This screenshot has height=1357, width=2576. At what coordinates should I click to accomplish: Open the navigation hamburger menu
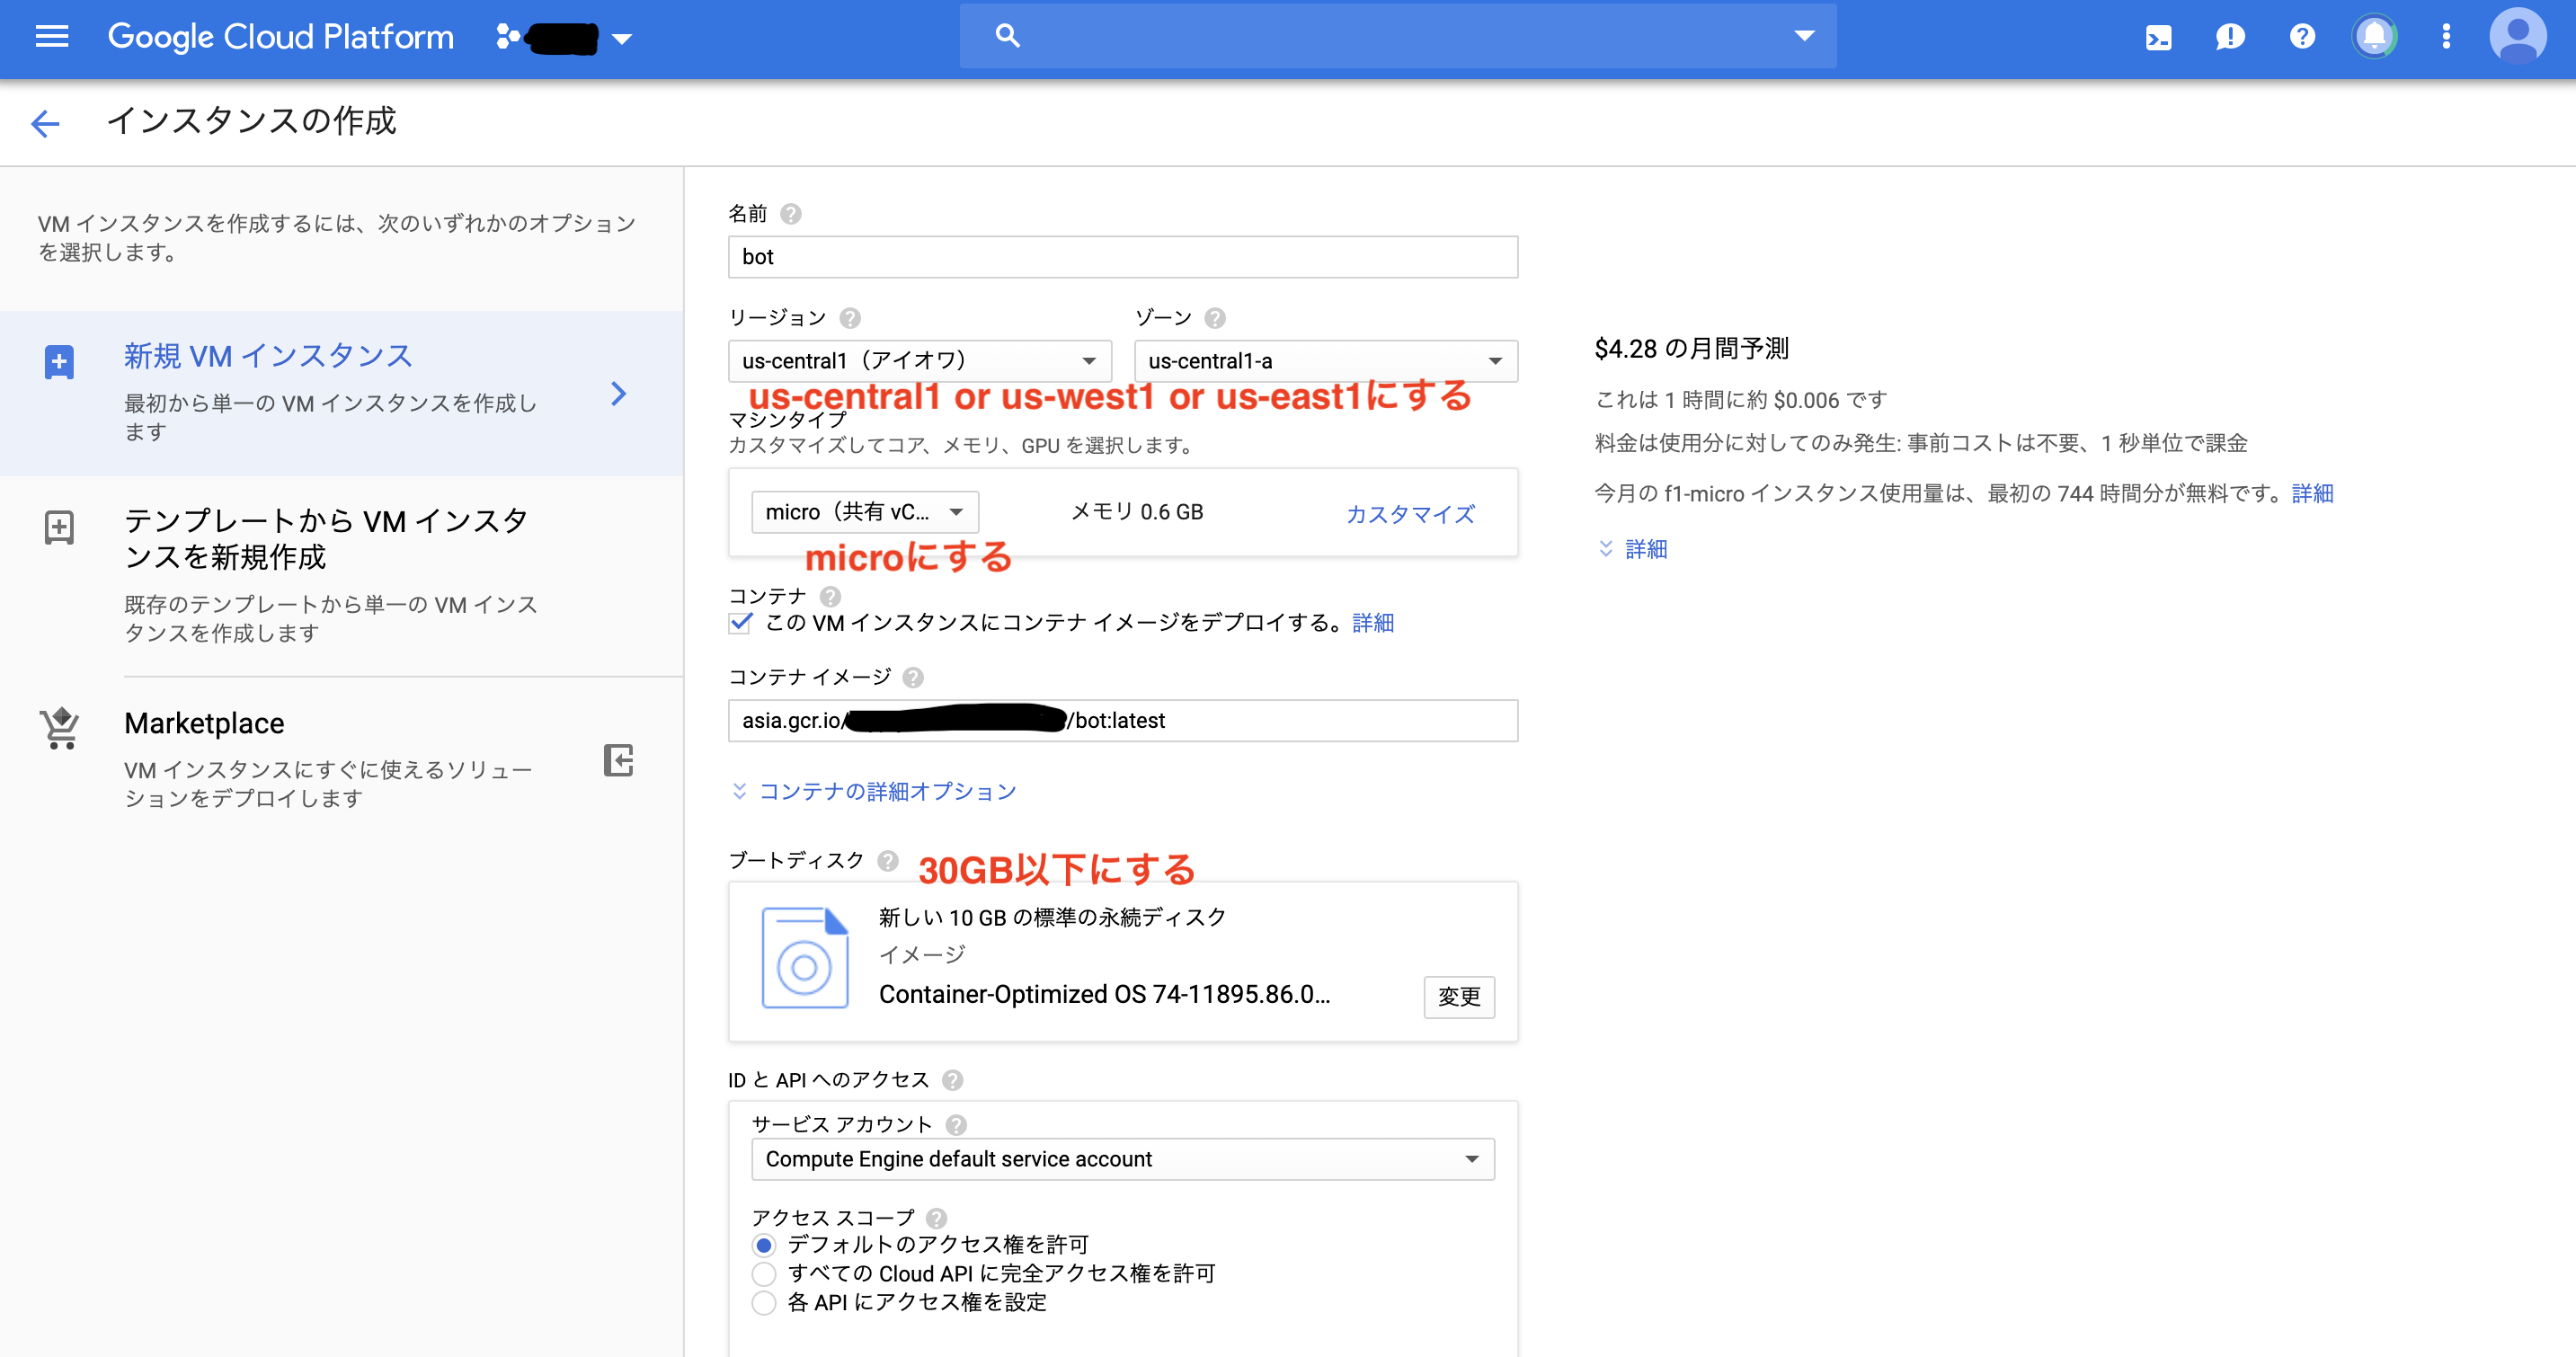[50, 37]
